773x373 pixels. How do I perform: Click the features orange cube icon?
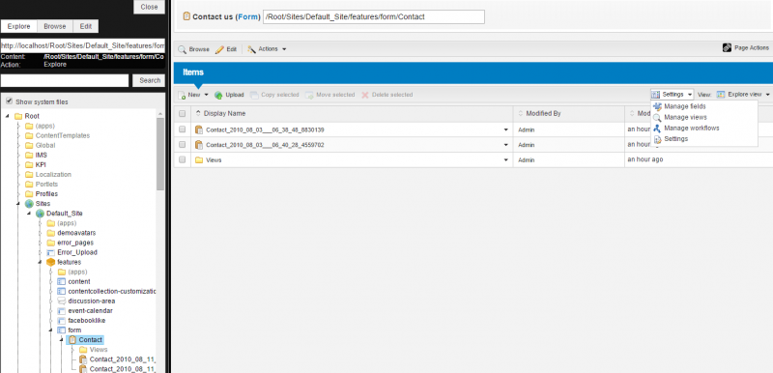point(51,262)
